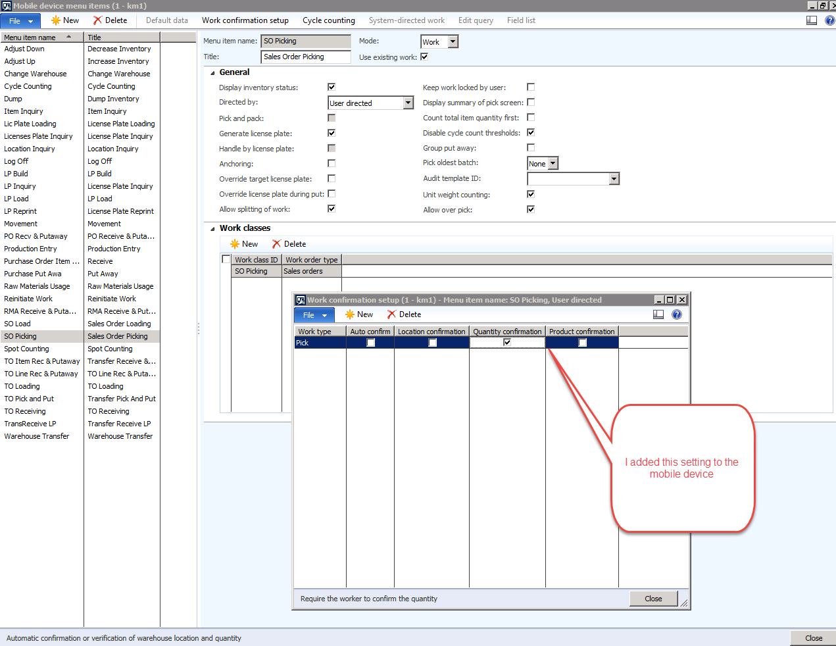This screenshot has width=836, height=646.
Task: Click the New icon in Work confirmation dialog
Action: pos(350,314)
